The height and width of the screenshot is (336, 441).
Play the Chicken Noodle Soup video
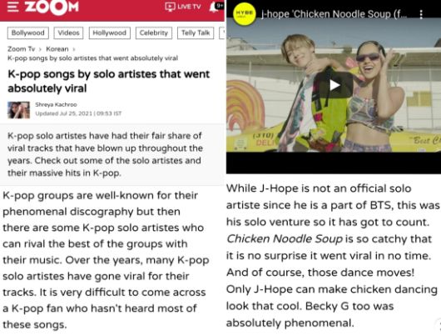coord(334,85)
